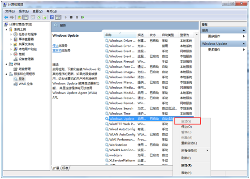The width and height of the screenshot is (250, 179).
Task: Click the Pause service toolbar icon
Action: click(x=77, y=17)
